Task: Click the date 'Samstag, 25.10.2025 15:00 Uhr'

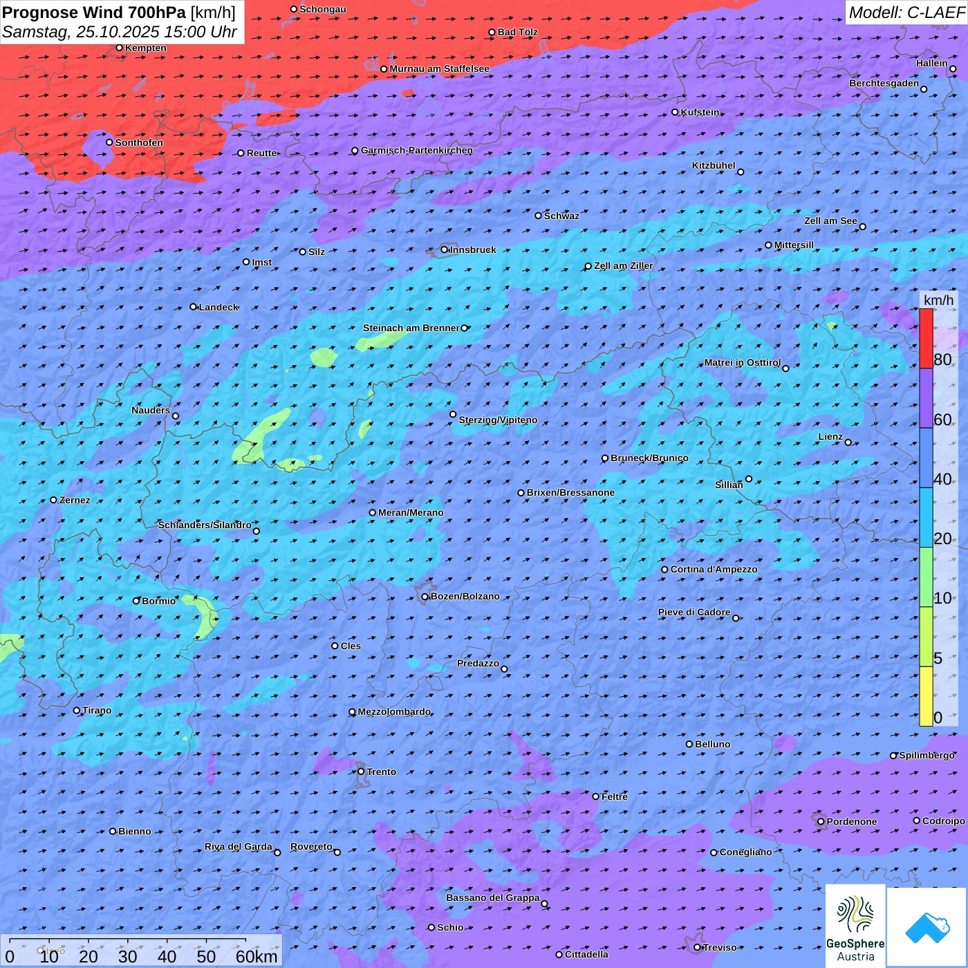Action: pos(120,32)
